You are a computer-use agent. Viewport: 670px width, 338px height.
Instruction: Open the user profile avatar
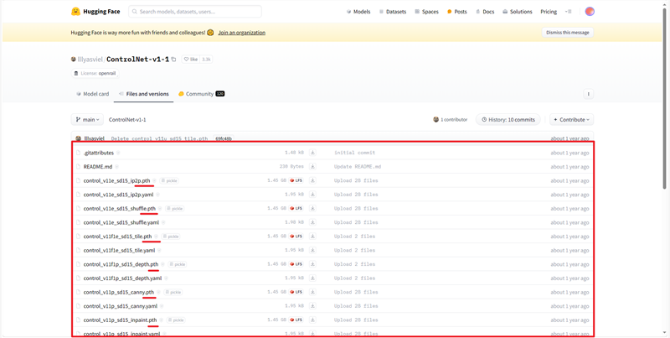(590, 12)
